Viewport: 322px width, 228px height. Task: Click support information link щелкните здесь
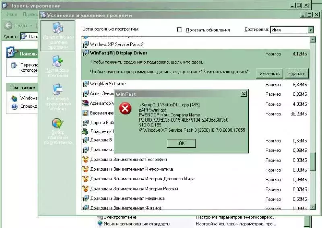147,62
